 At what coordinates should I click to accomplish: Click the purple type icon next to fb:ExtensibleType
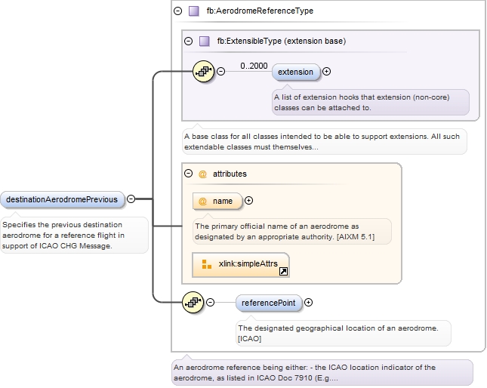coord(204,41)
